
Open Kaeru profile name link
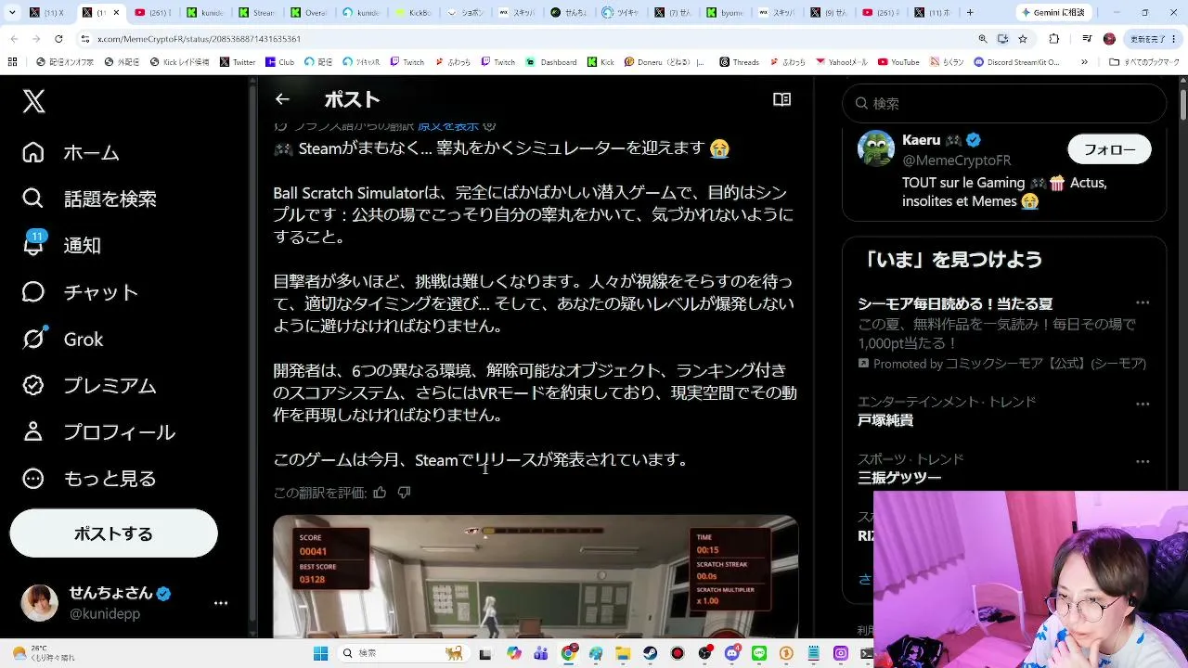tap(923, 140)
